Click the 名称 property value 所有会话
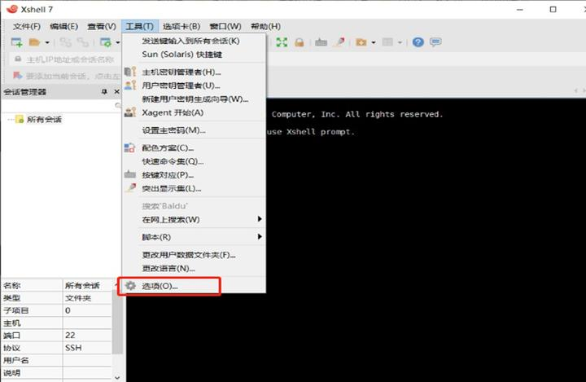 [87, 285]
